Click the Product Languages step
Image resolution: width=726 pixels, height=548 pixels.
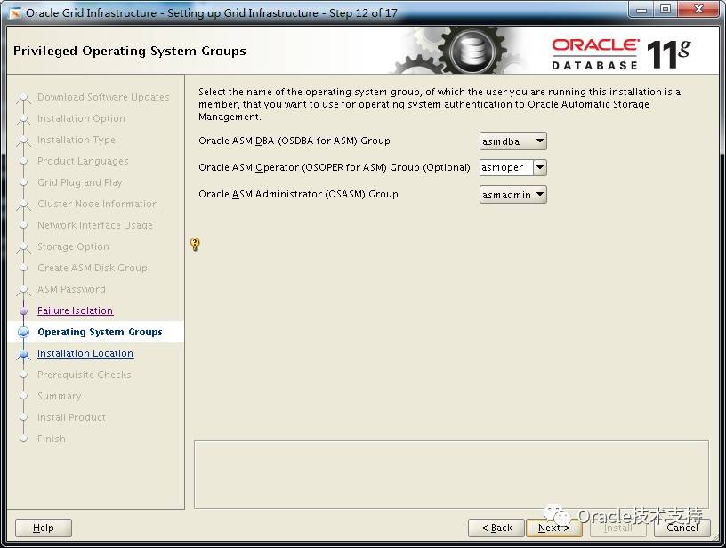[83, 161]
